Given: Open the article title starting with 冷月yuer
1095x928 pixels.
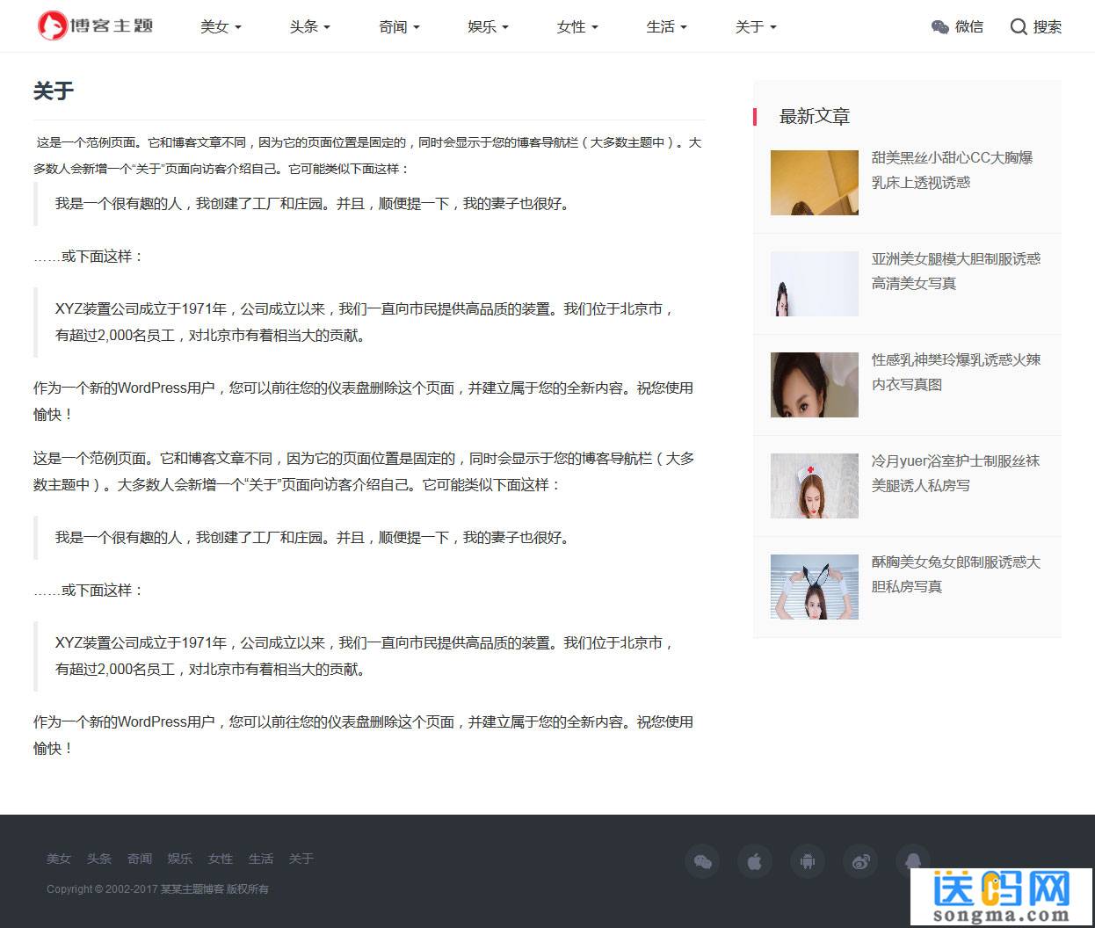Looking at the screenshot, I should click(x=955, y=473).
